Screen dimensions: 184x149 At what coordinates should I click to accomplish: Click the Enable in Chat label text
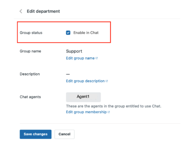click(86, 33)
